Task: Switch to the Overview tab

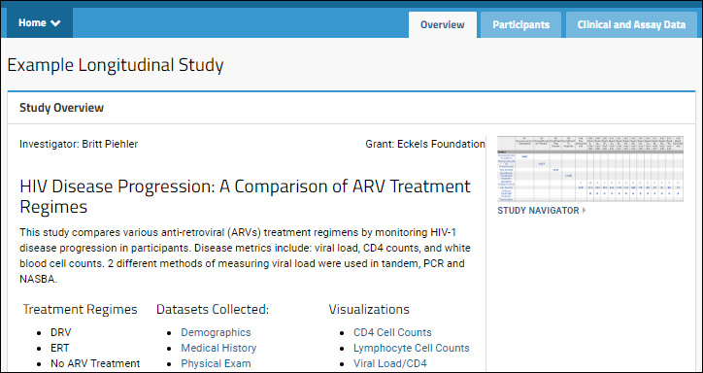Action: [443, 24]
